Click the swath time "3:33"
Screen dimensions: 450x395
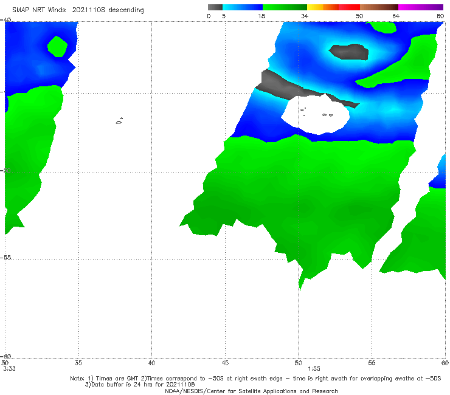point(10,368)
